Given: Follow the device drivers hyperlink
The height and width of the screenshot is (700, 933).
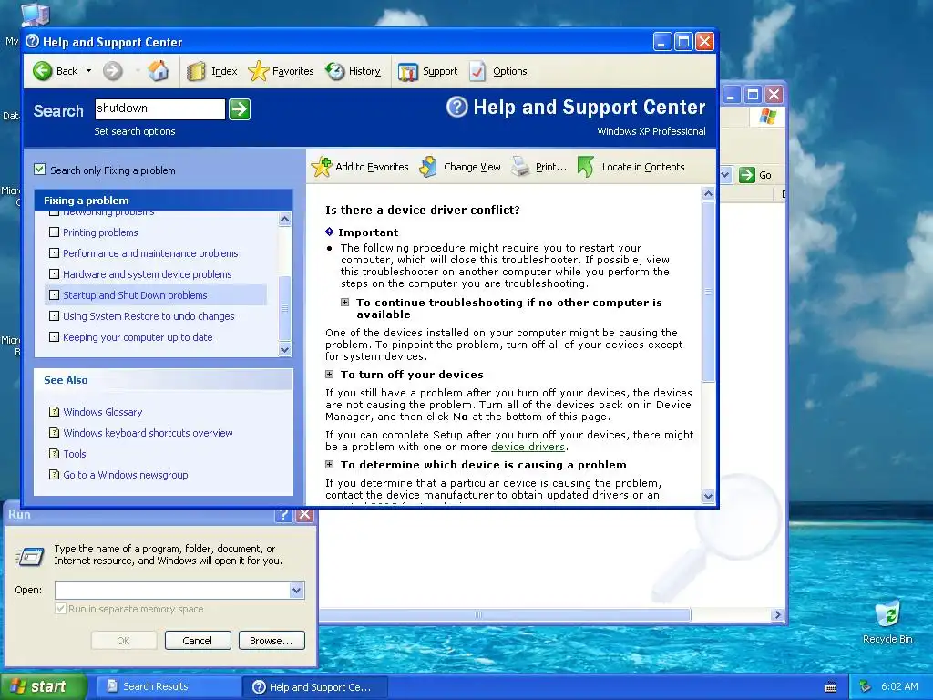Looking at the screenshot, I should (528, 447).
